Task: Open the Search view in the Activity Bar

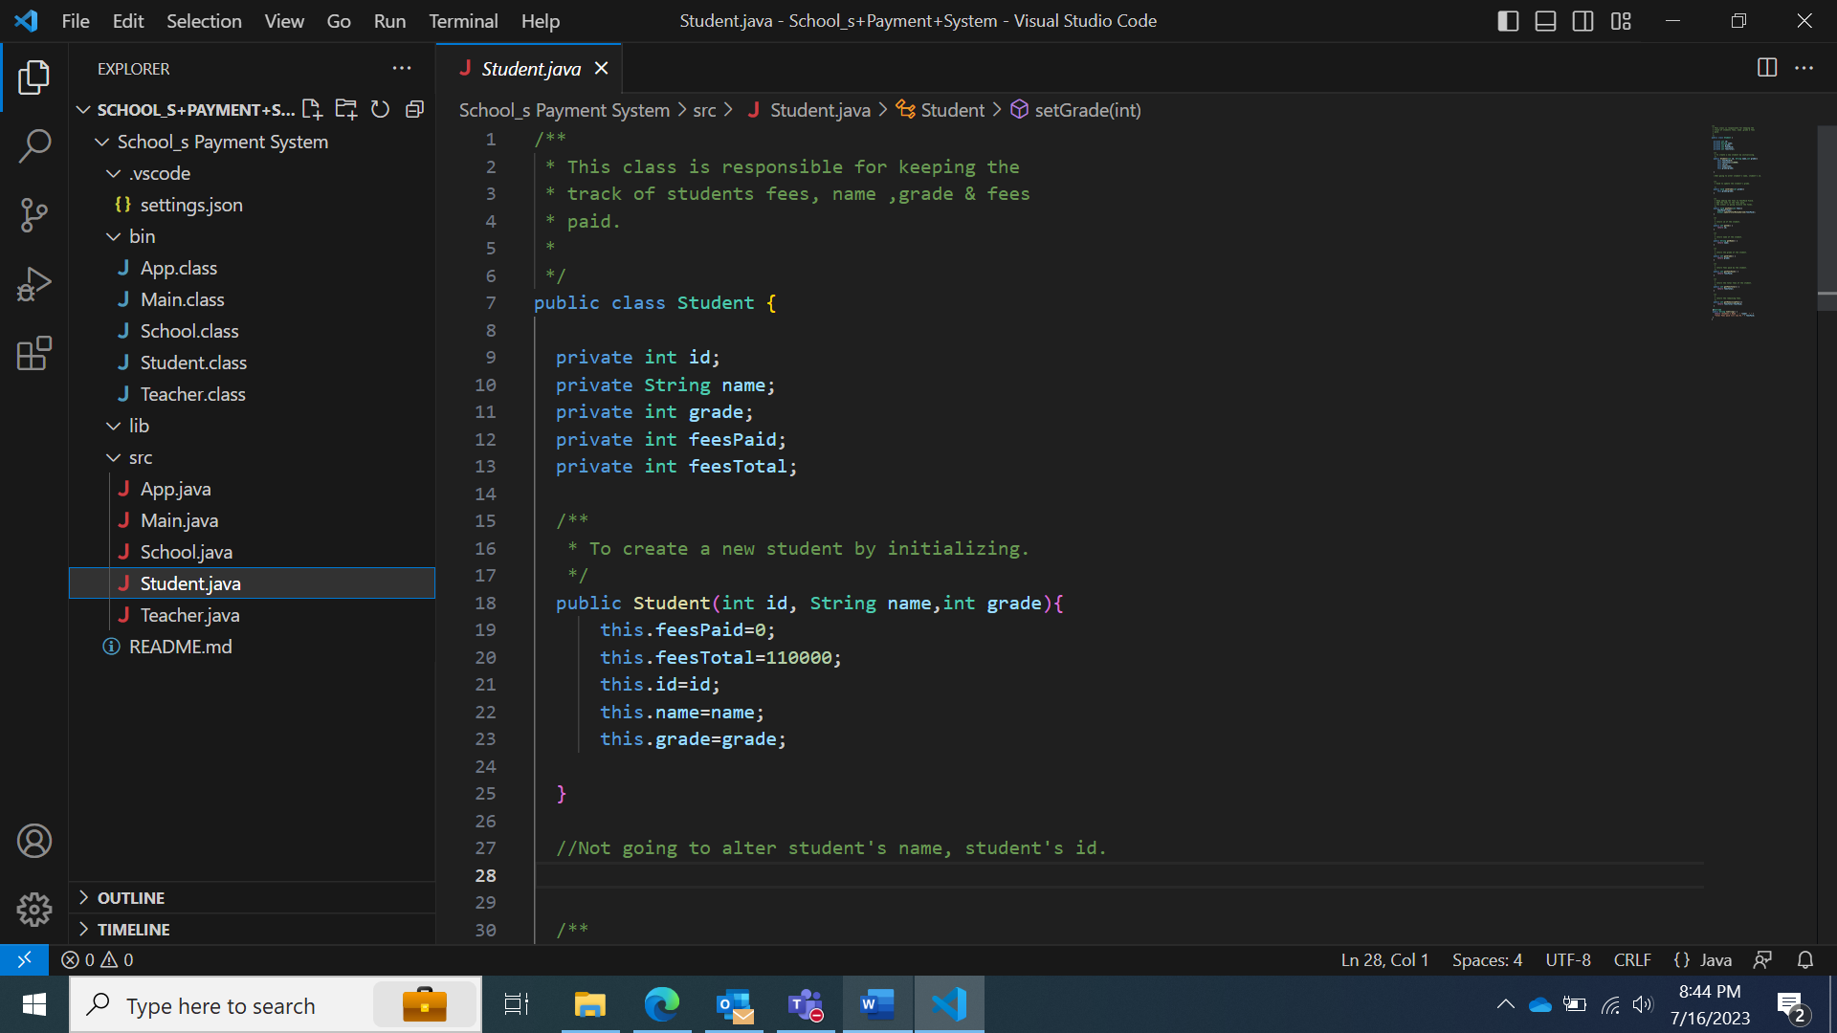Action: (x=34, y=145)
